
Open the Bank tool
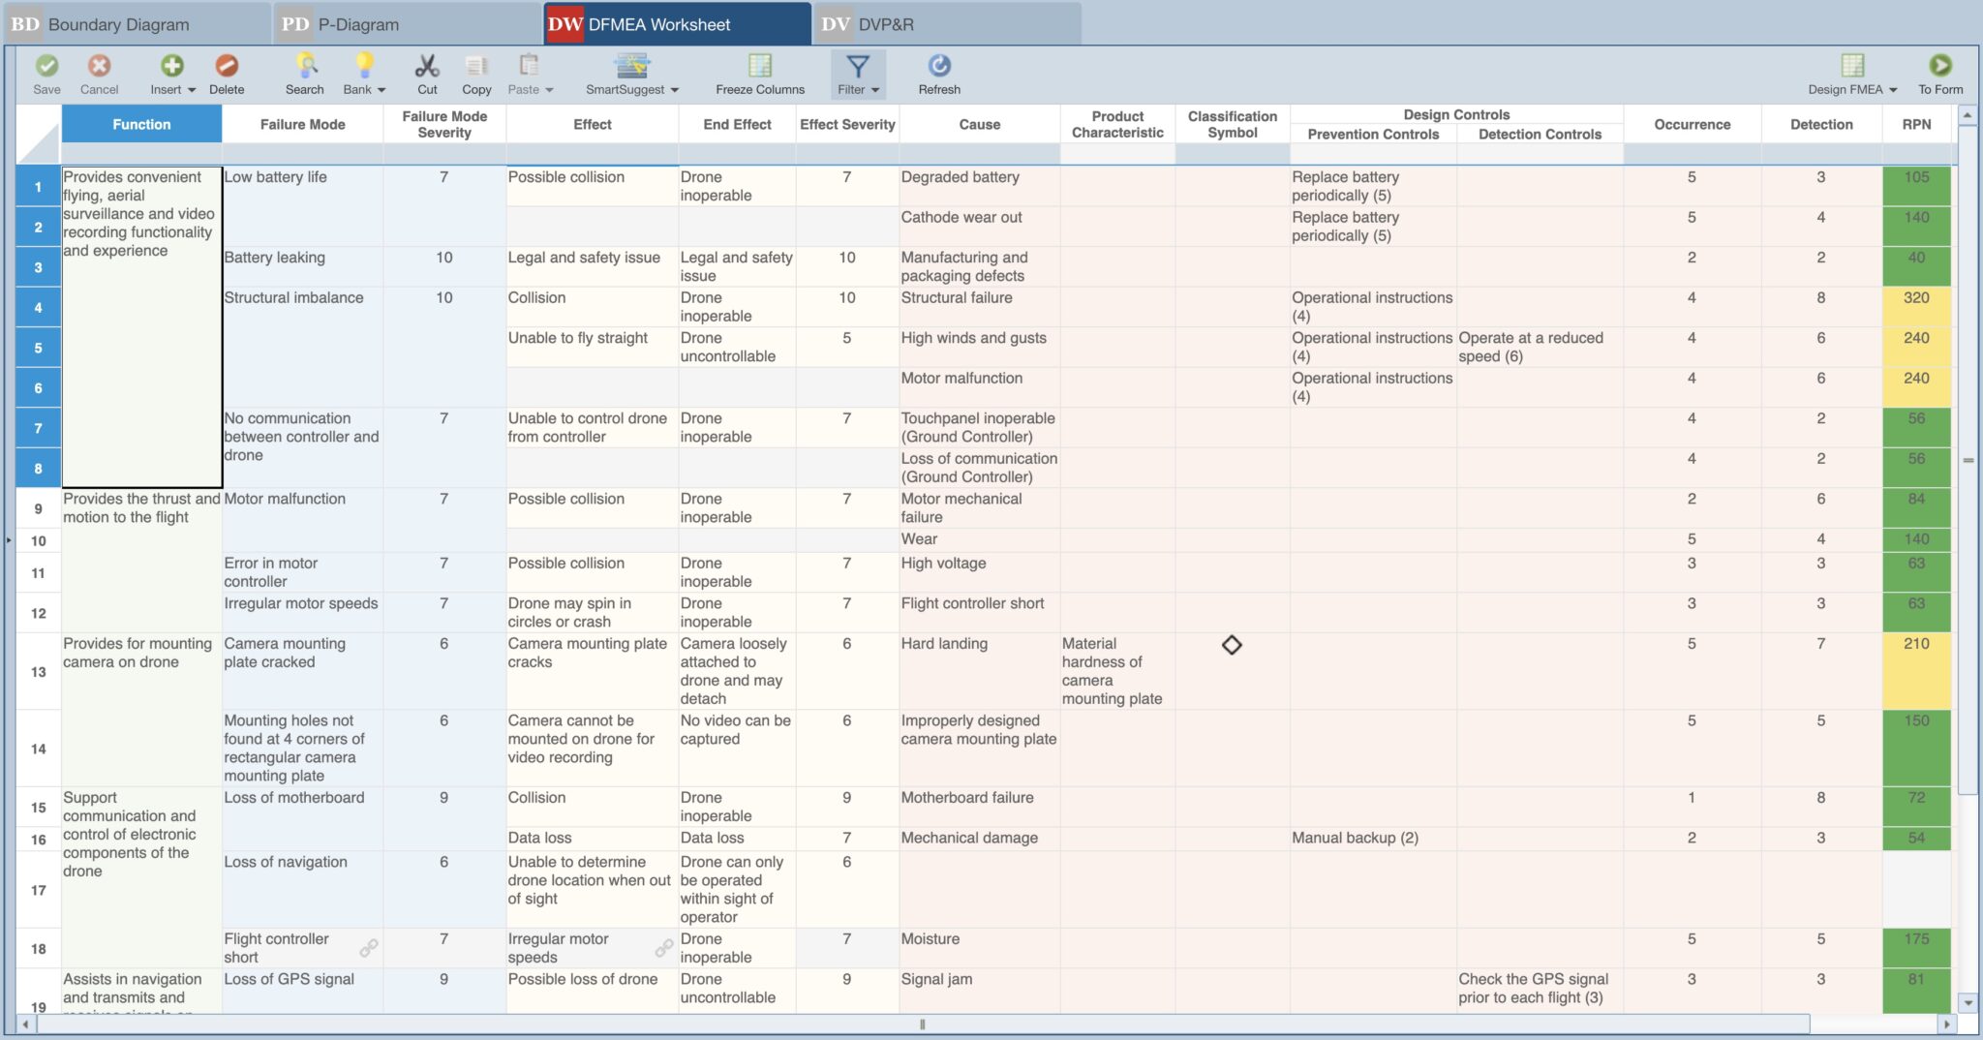(359, 74)
